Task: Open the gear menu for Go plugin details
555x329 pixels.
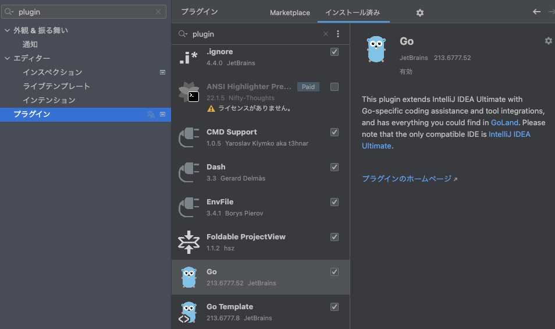Action: tap(548, 41)
